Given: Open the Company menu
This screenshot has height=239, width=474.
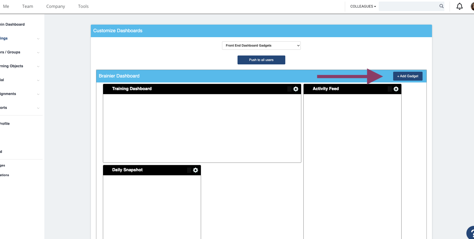Looking at the screenshot, I should click(x=56, y=6).
